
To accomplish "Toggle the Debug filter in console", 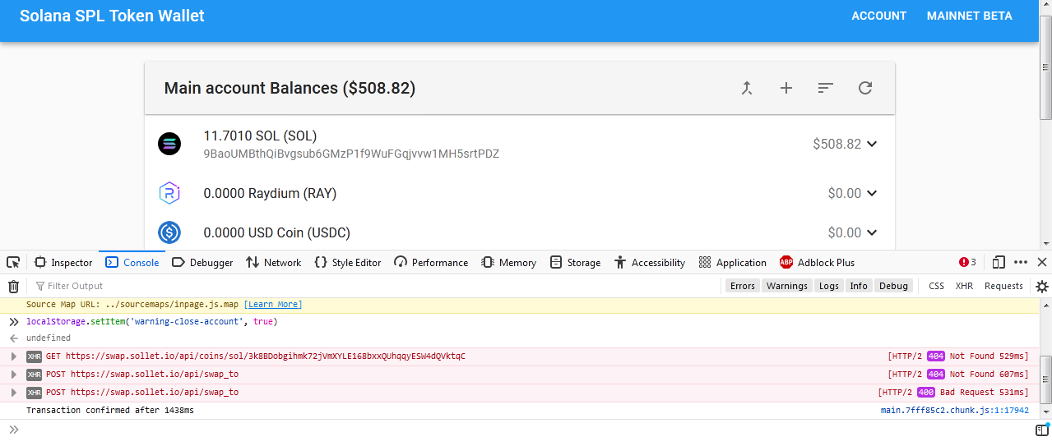I will (x=893, y=286).
